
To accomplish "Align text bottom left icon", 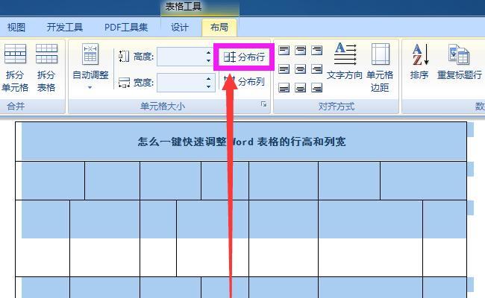I will click(x=284, y=88).
